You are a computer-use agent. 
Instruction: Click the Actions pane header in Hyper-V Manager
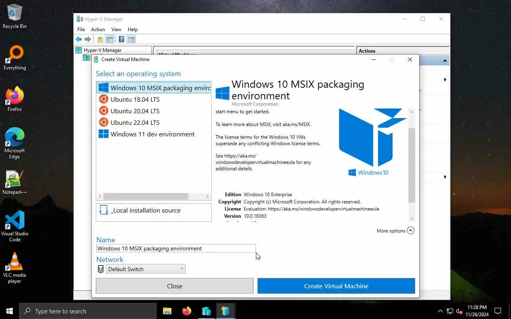click(x=402, y=51)
